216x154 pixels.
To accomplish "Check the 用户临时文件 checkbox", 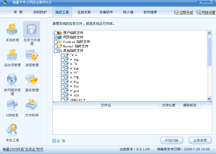I will [x=56, y=33].
